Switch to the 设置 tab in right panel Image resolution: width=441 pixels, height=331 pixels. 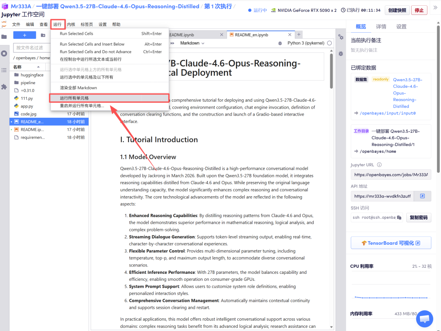coord(401,27)
